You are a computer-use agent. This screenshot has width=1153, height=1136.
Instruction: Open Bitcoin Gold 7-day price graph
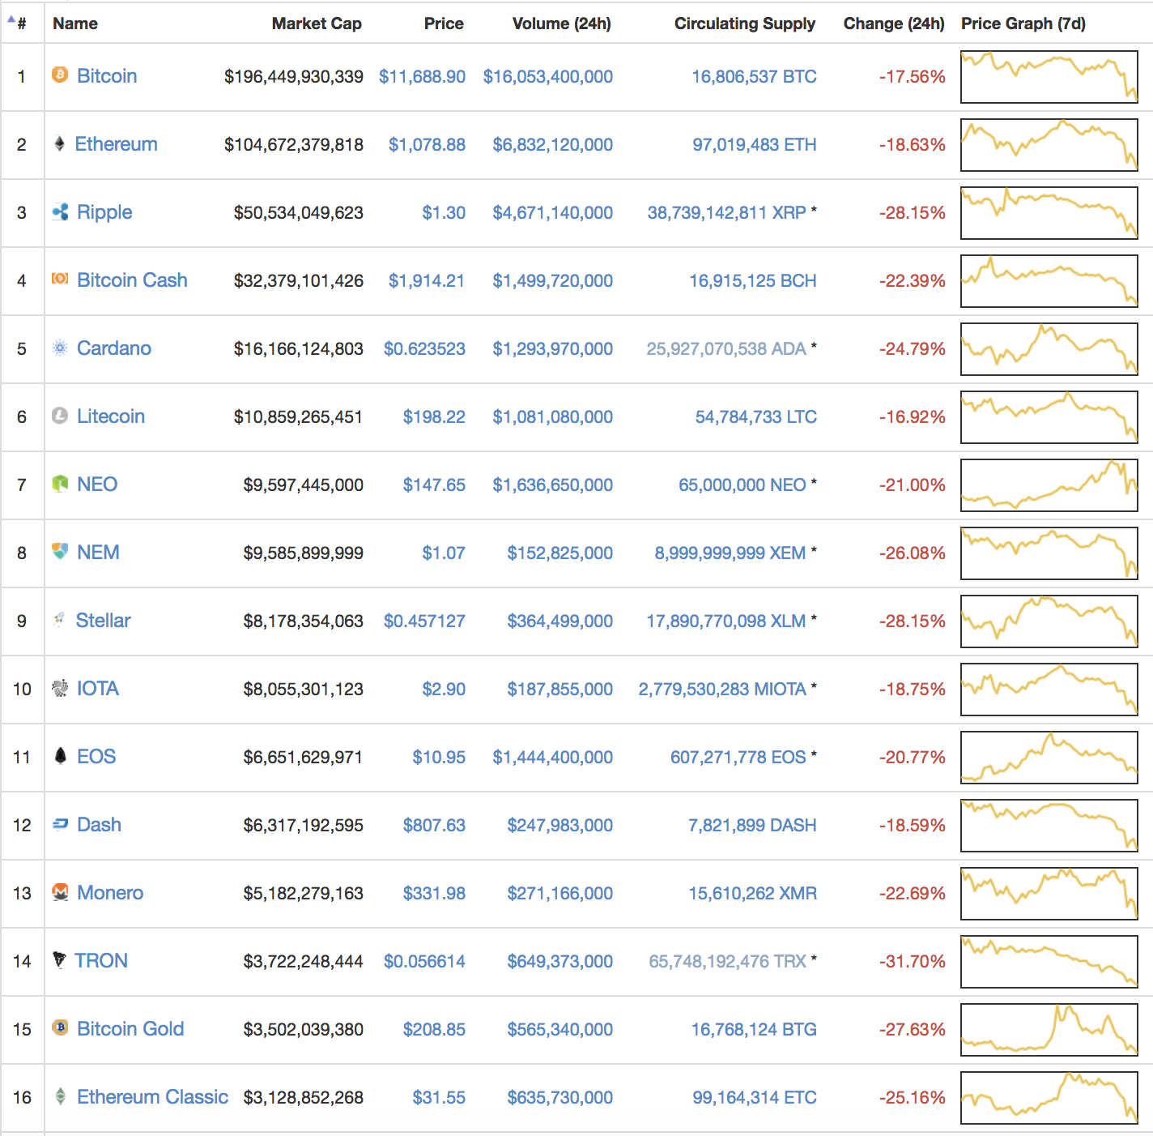[1049, 1030]
